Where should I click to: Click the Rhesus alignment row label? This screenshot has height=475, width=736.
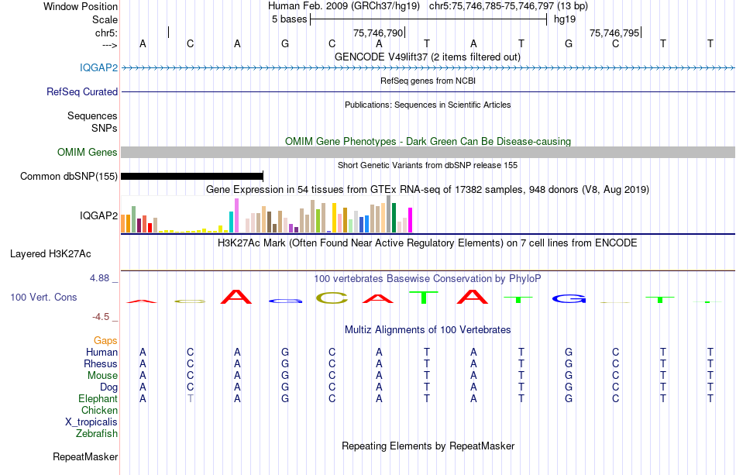point(101,363)
